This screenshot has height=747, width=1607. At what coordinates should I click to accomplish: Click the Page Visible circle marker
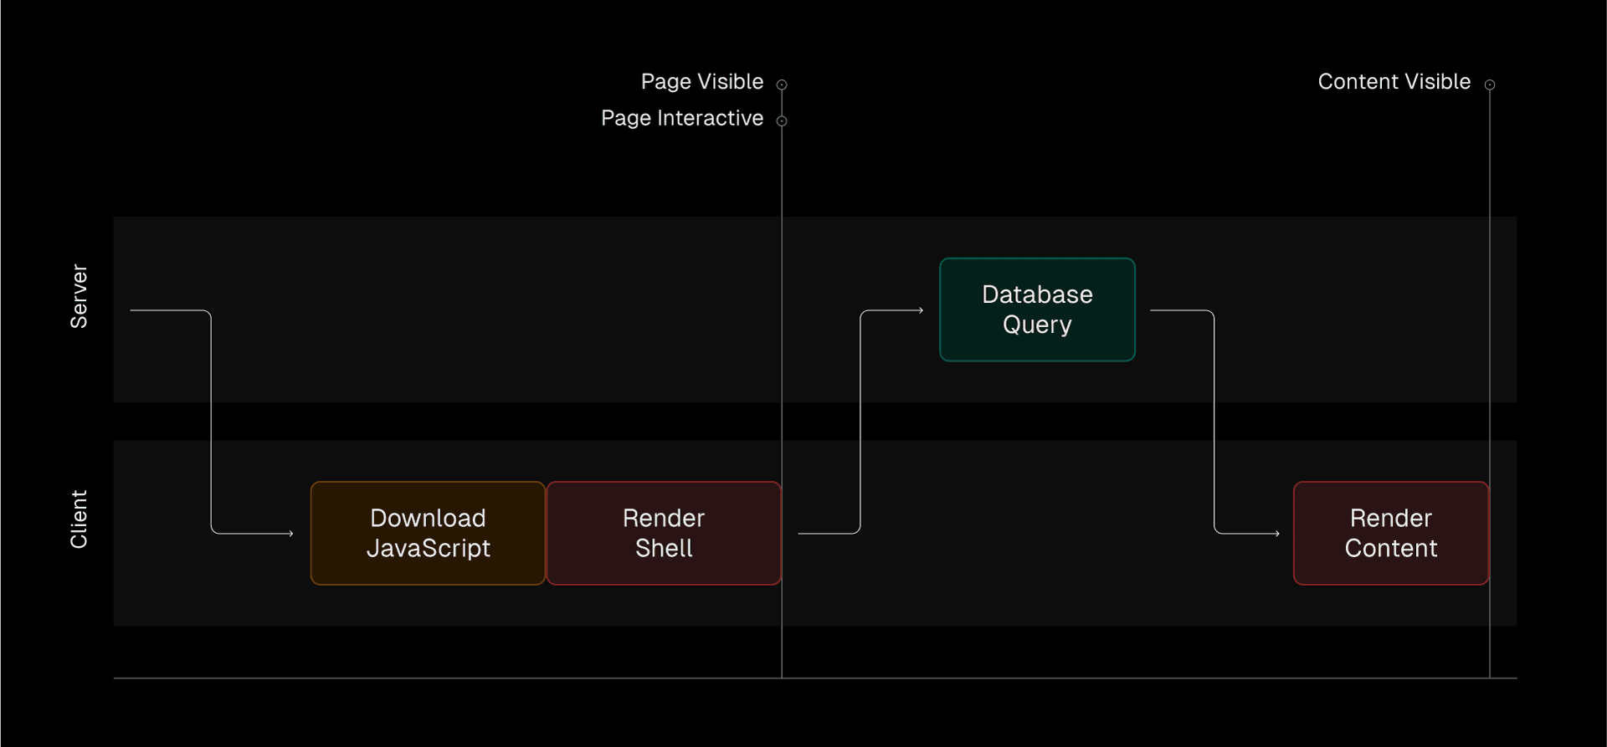782,84
